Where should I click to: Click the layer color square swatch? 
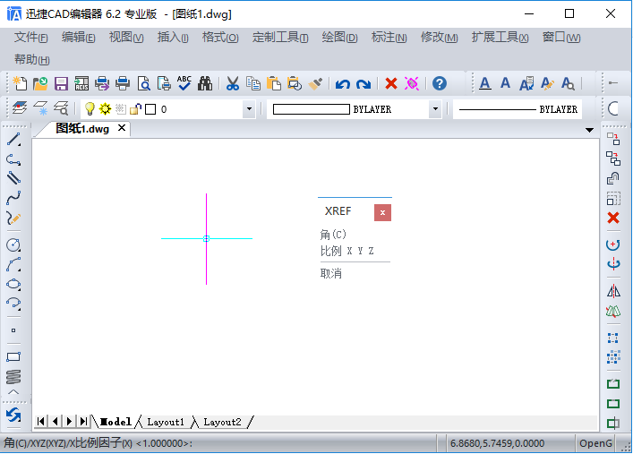[150, 109]
